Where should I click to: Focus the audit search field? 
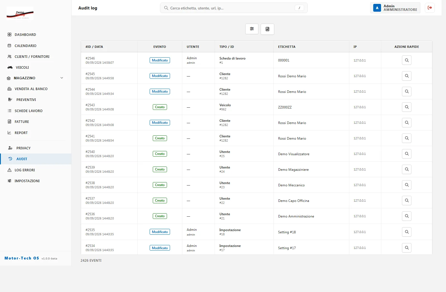point(234,8)
